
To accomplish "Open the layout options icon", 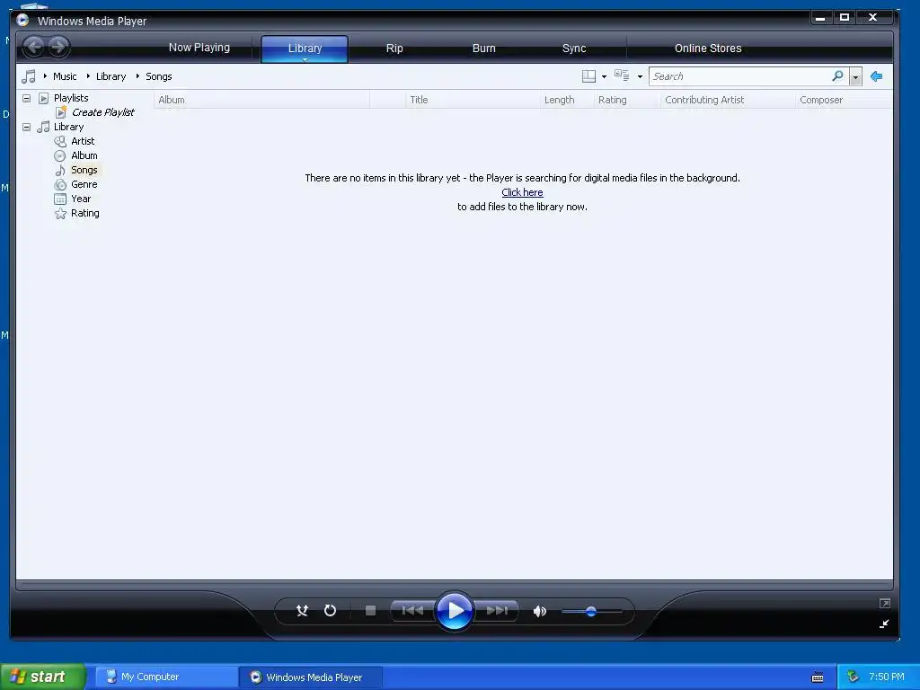I will coord(588,76).
